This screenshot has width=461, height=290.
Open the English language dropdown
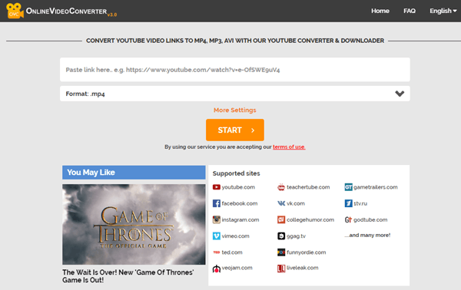[443, 11]
